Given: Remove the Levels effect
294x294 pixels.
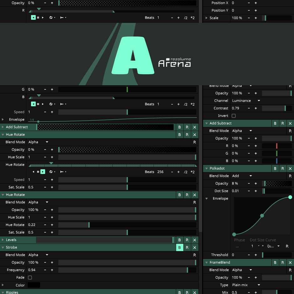Looking at the screenshot, I should pos(195,240).
